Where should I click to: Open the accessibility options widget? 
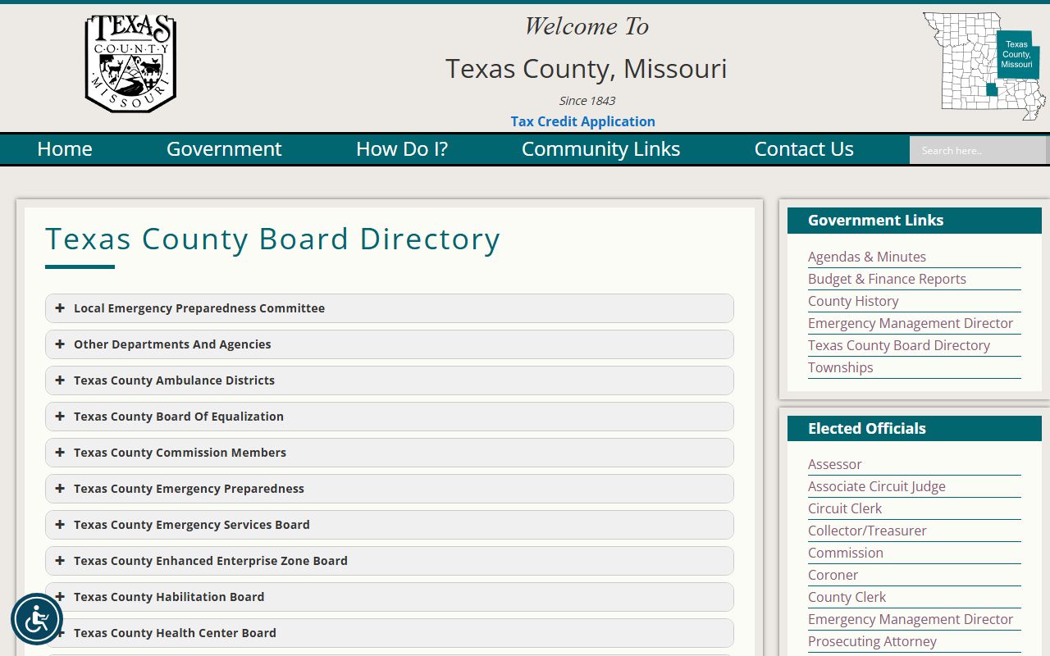(x=37, y=619)
